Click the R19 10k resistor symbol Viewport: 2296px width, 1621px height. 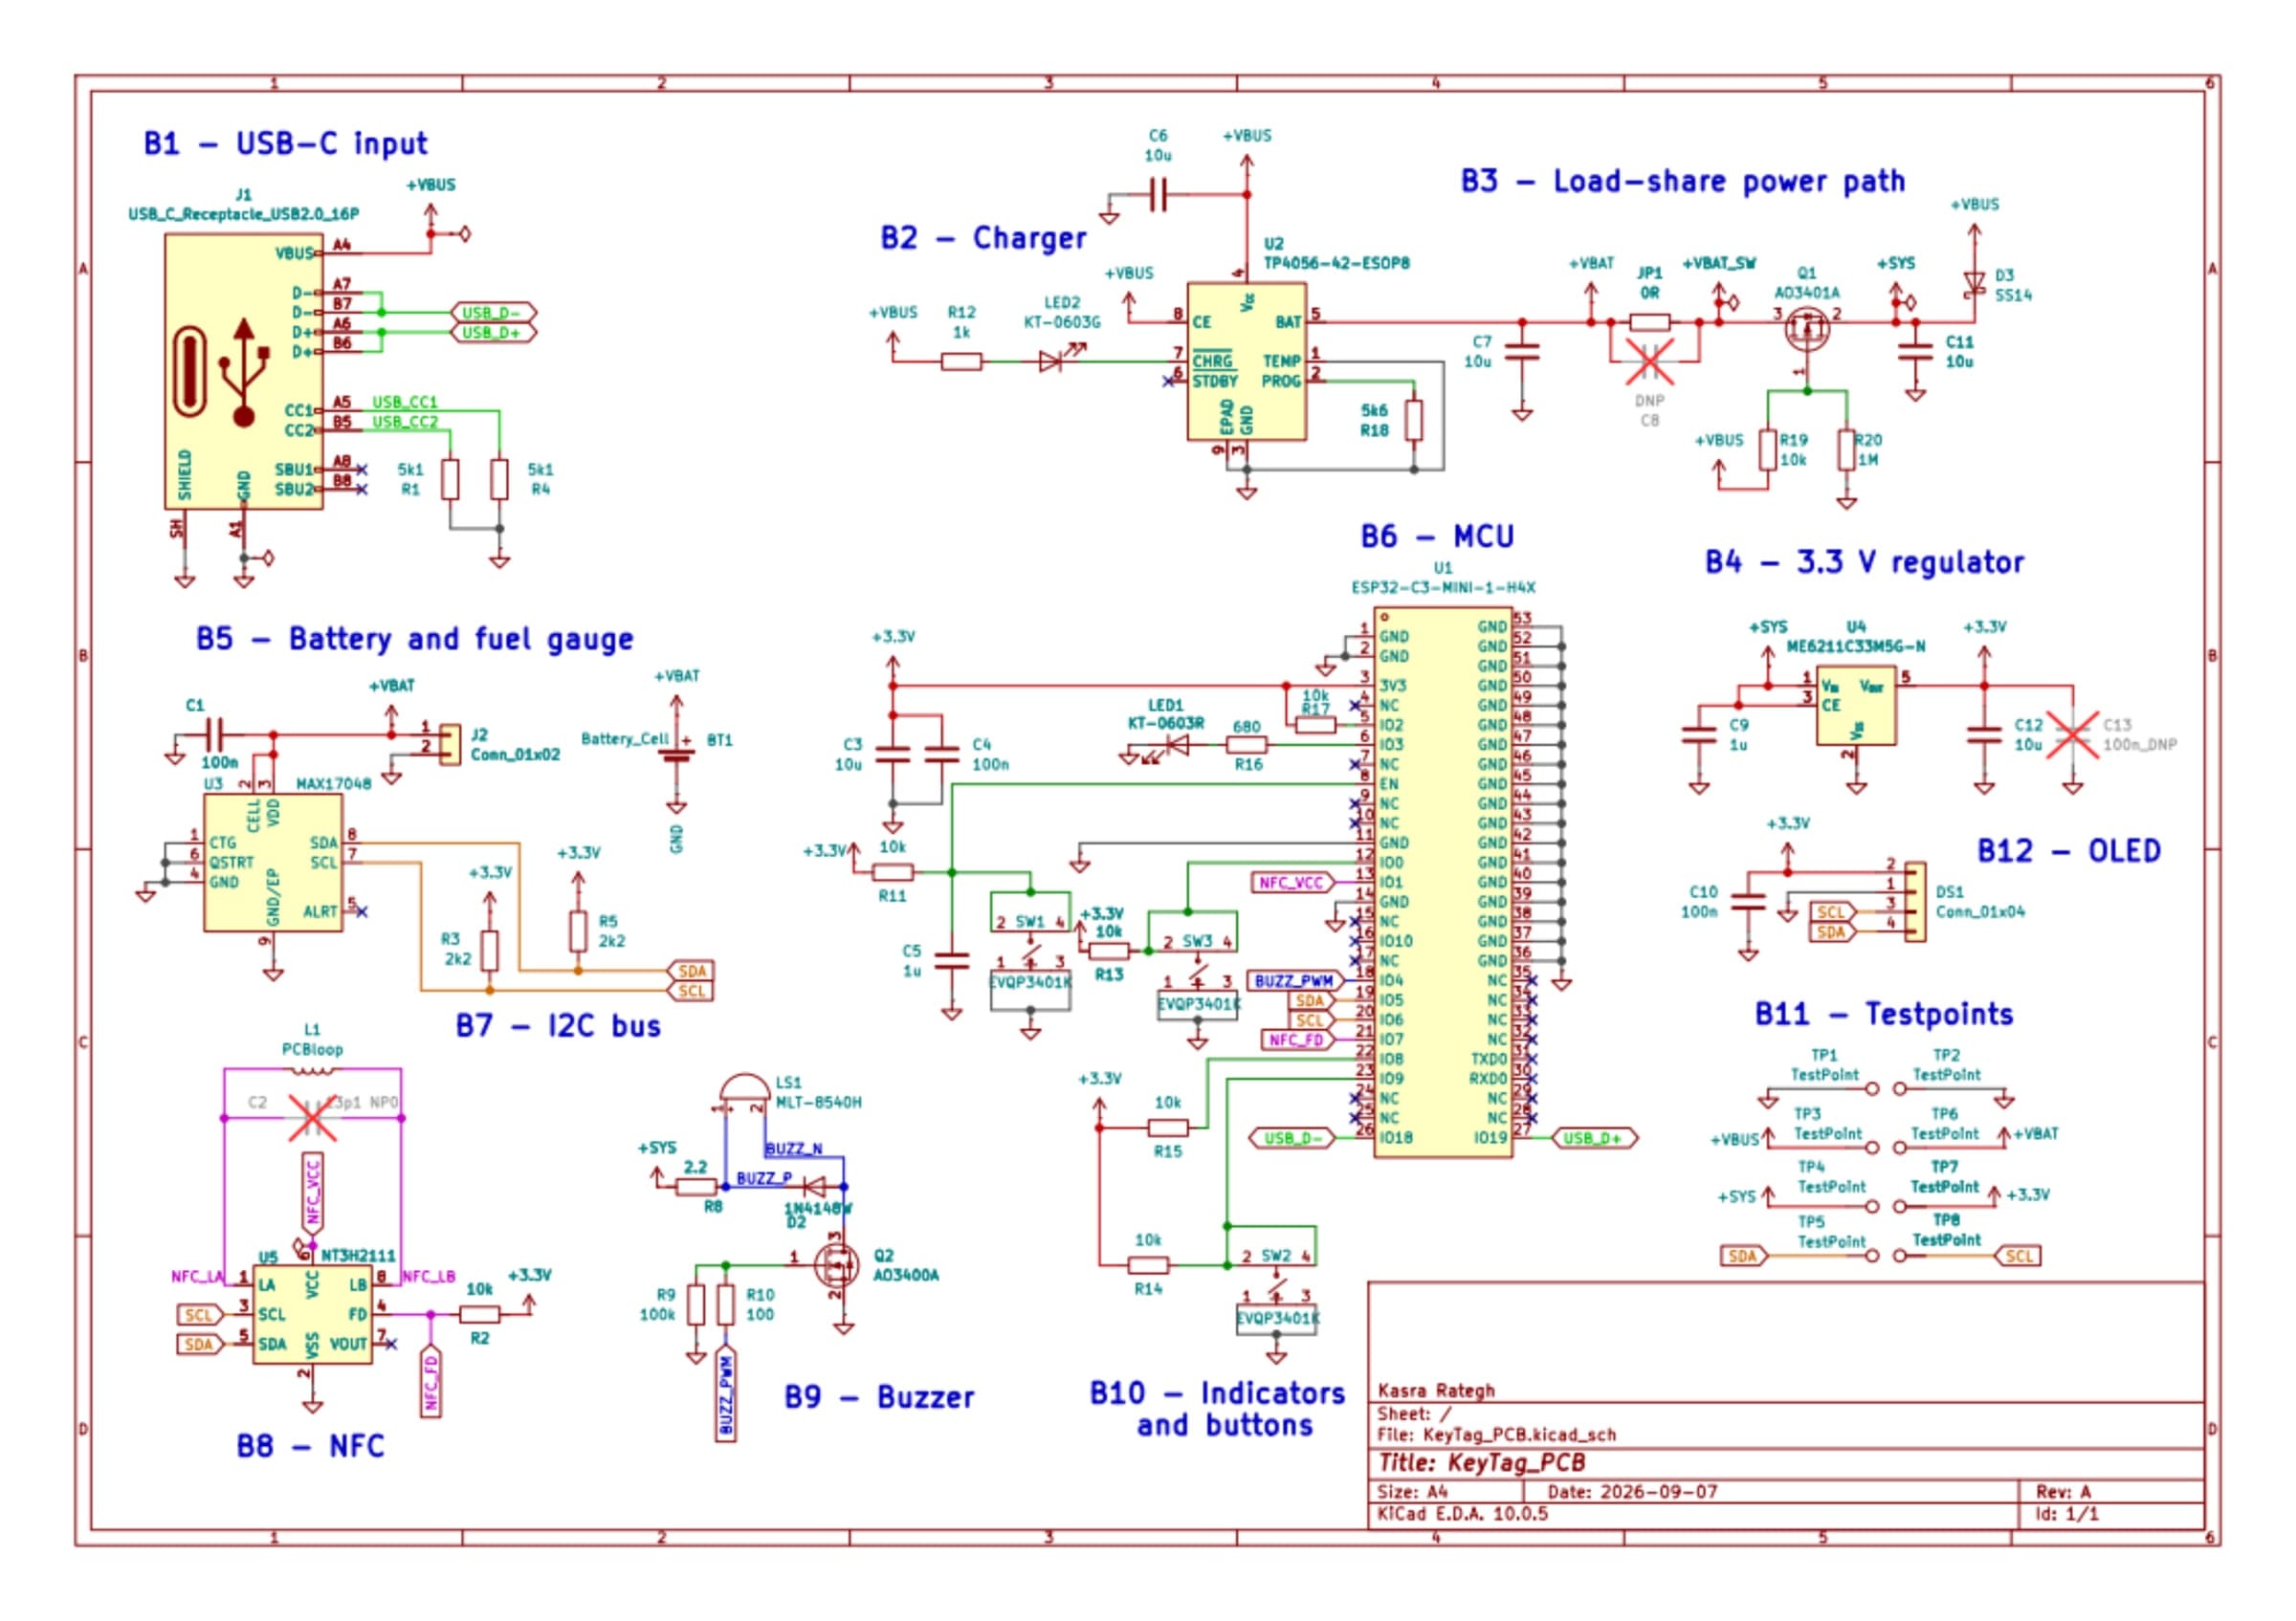click(1767, 450)
